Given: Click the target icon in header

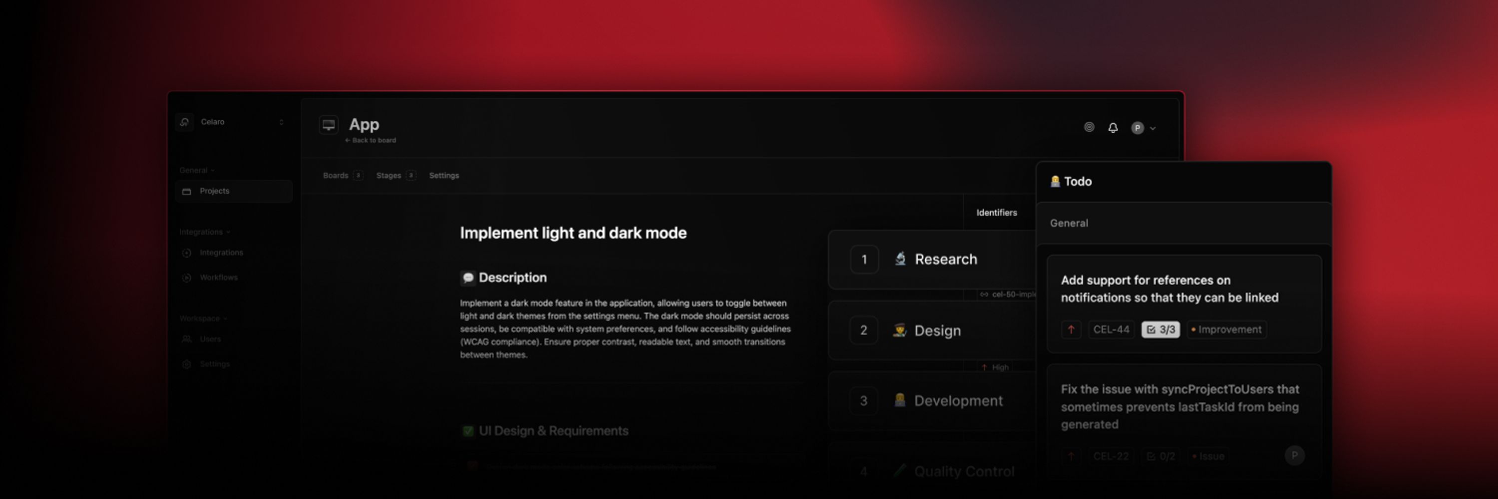Looking at the screenshot, I should point(1089,127).
